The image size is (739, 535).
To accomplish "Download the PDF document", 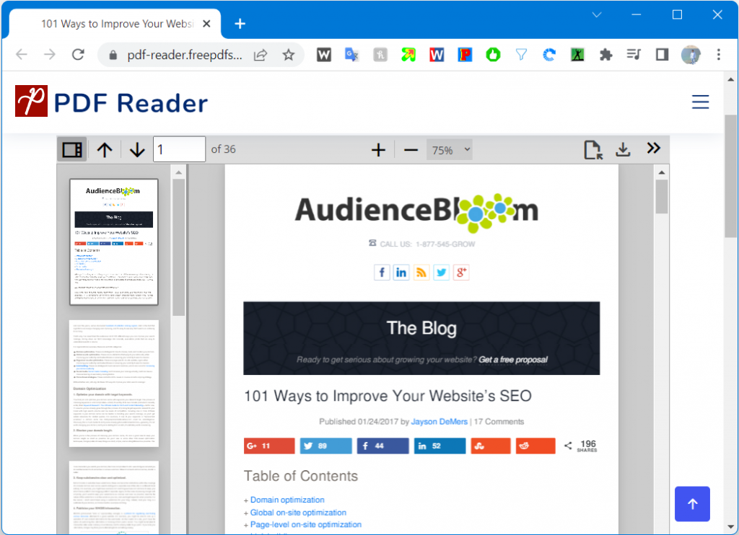I will (623, 150).
